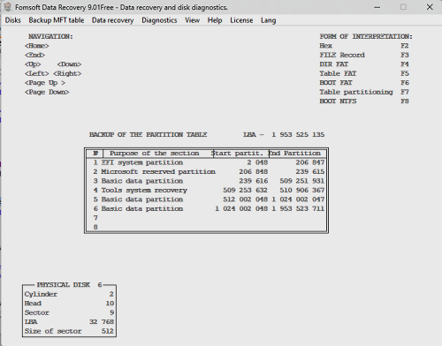The height and width of the screenshot is (346, 442).
Task: Open the Disks menu
Action: (13, 20)
